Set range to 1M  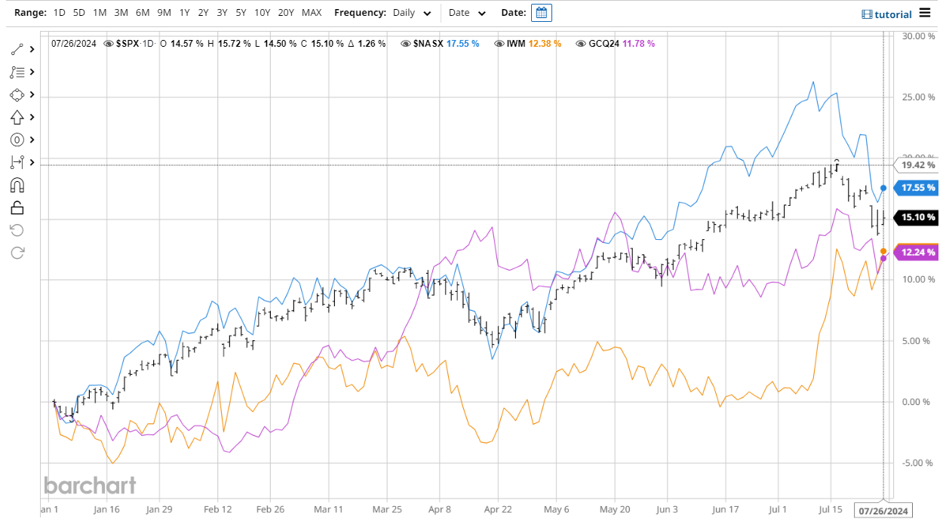coord(100,13)
